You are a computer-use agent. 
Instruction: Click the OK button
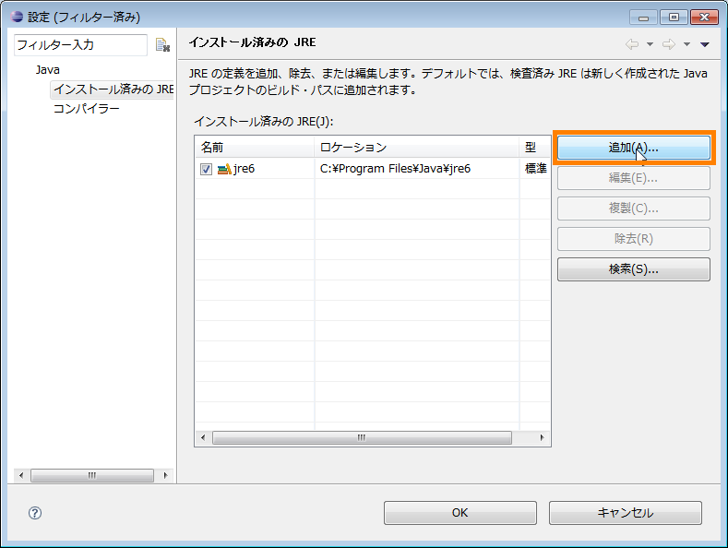[460, 513]
